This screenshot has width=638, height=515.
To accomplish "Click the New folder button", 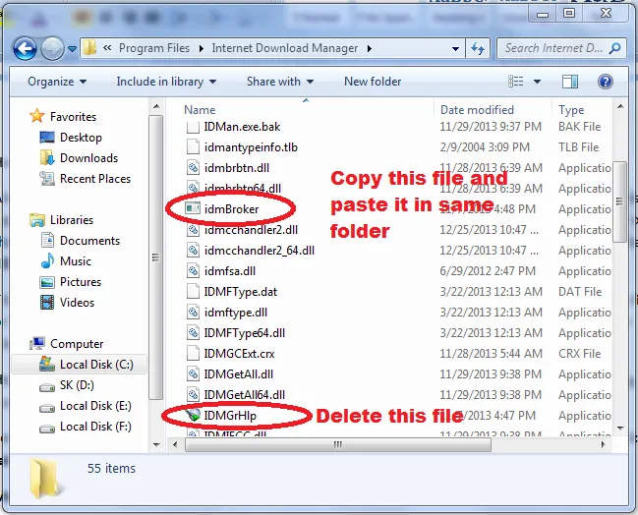I will click(373, 82).
